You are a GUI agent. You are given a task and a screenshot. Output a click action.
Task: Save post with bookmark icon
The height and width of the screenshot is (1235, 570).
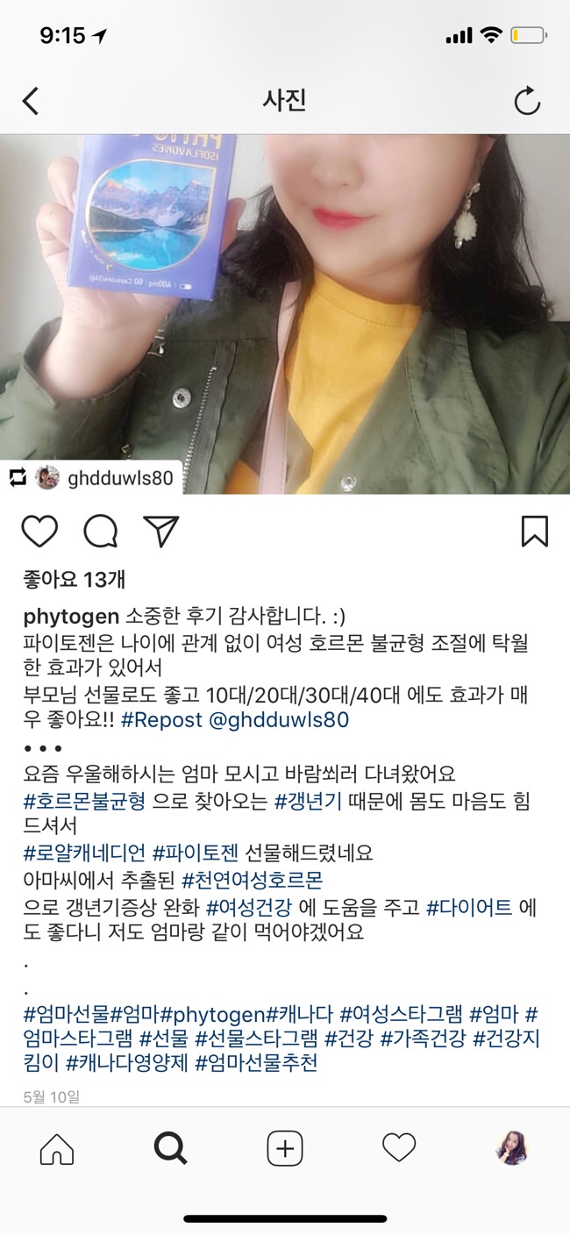click(x=535, y=532)
